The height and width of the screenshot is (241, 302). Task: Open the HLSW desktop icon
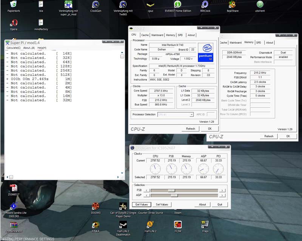point(177,224)
